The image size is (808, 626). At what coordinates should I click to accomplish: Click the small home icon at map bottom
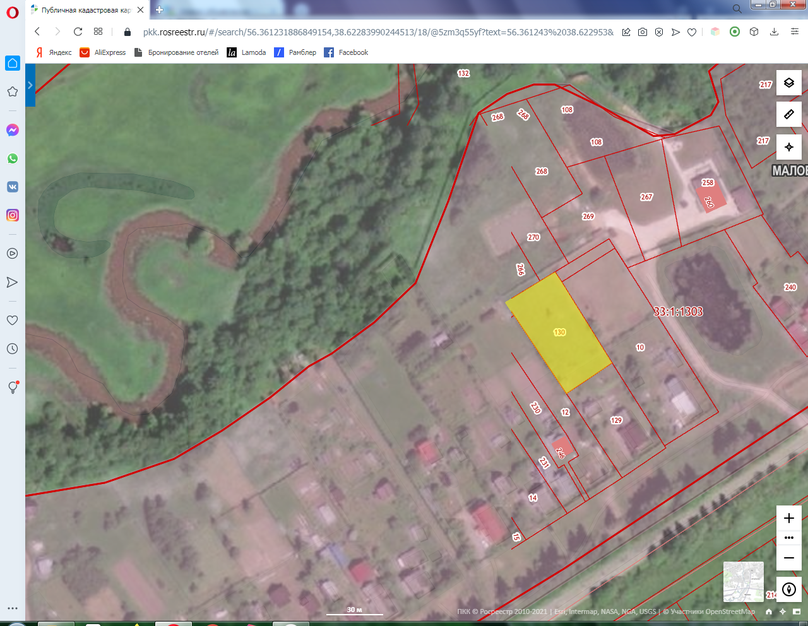click(x=768, y=611)
